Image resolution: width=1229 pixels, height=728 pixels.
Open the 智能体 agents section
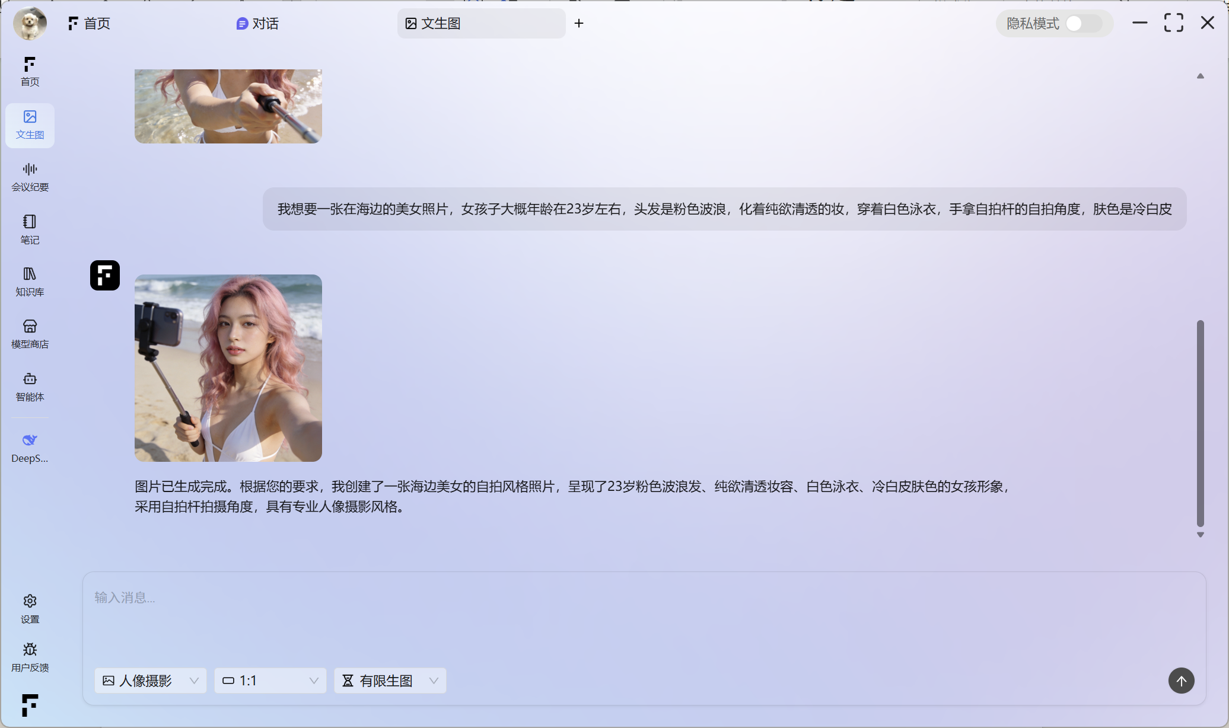point(30,386)
